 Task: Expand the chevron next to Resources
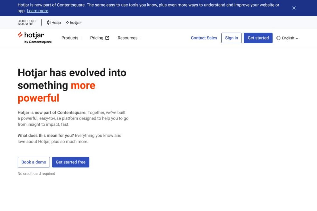click(140, 38)
